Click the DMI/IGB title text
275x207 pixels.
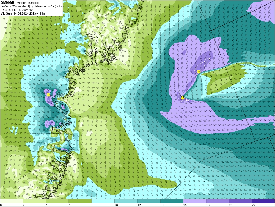click(x=7, y=3)
